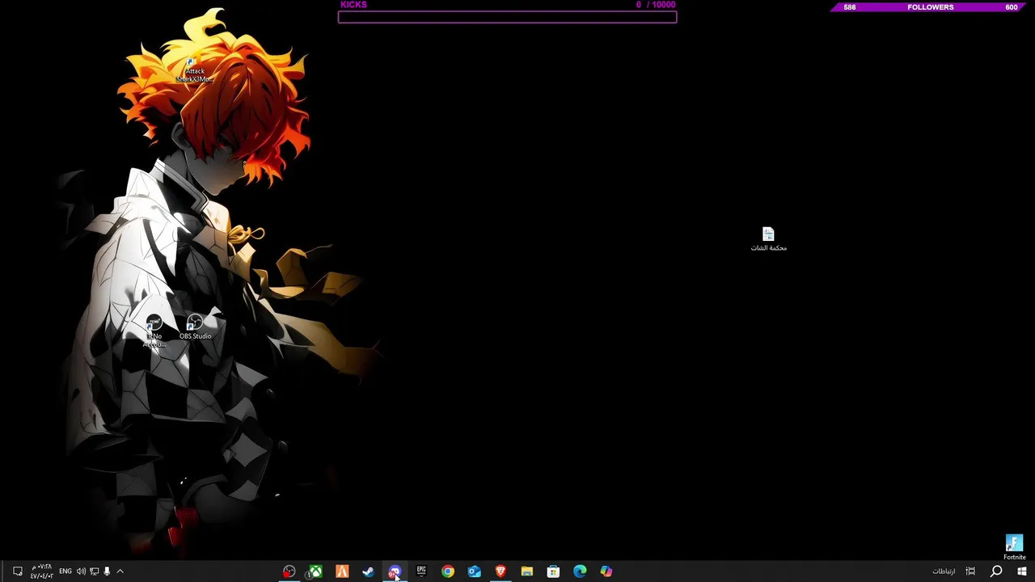1035x582 pixels.
Task: Open the Xbox app in taskbar
Action: tap(315, 571)
